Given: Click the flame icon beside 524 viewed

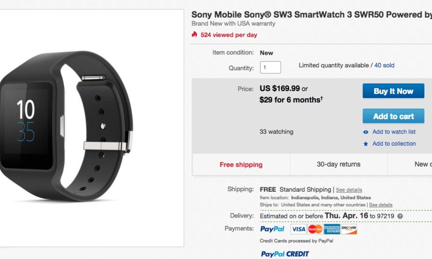Looking at the screenshot, I should coord(194,35).
